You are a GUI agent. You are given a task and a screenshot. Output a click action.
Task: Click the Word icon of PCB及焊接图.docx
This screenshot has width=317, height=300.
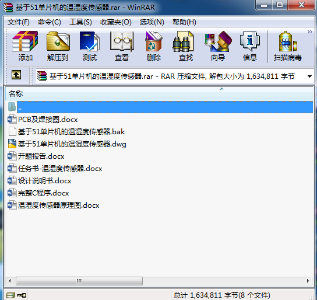[12, 119]
